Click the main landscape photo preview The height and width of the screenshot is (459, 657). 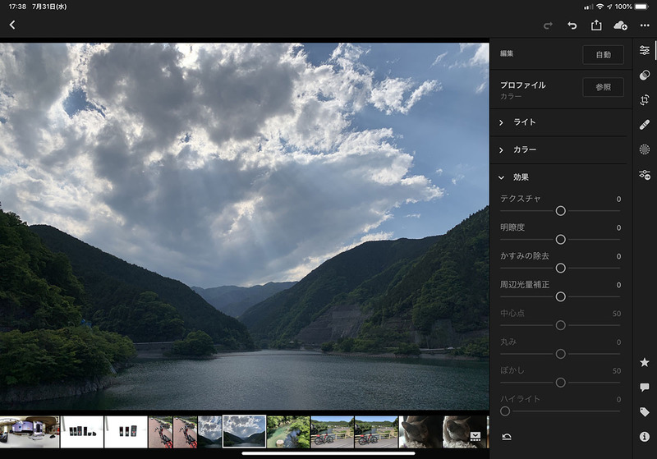(x=244, y=226)
